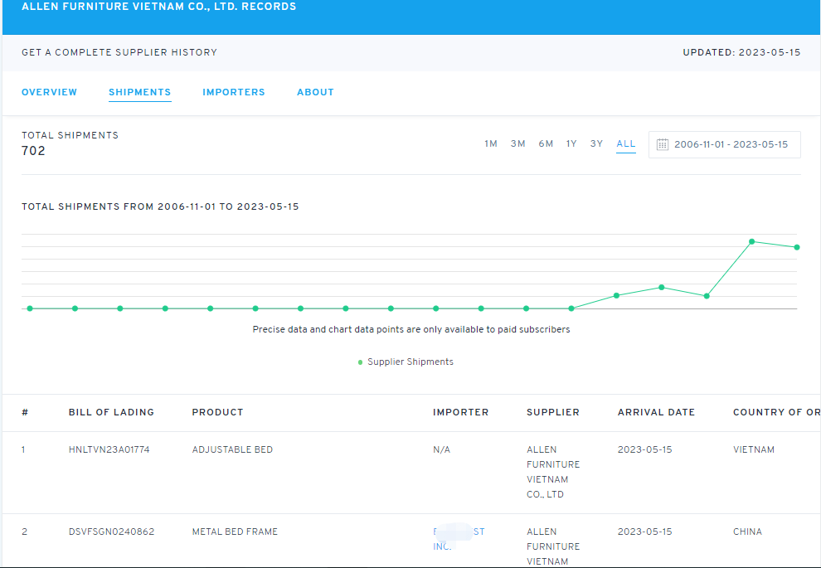Switch to the Shipments tab
821x568 pixels.
140,92
